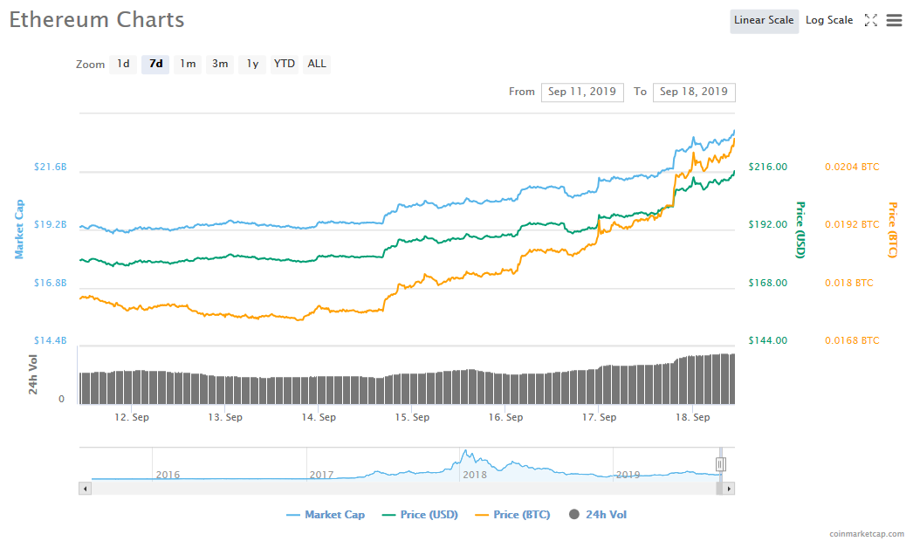Click the 14. Sep axis label
This screenshot has width=913, height=541.
pos(319,418)
